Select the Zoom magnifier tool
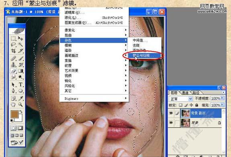The height and width of the screenshot is (157, 231). [x=20, y=104]
